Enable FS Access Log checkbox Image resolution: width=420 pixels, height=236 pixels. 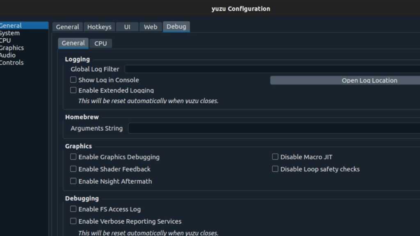(x=73, y=209)
